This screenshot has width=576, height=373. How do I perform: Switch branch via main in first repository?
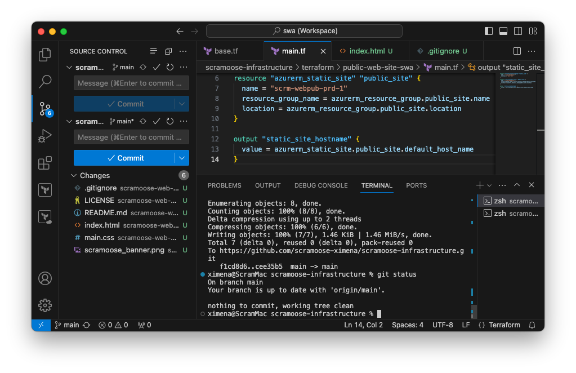(123, 67)
